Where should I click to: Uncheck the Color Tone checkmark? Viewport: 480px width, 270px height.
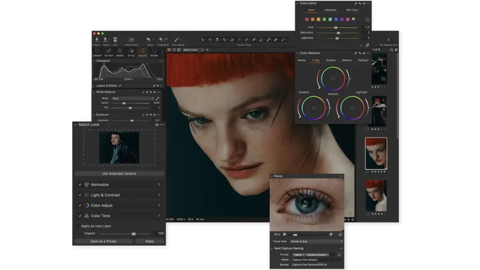pos(80,216)
